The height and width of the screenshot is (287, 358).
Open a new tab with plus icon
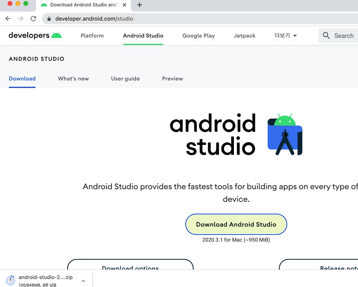tap(139, 5)
